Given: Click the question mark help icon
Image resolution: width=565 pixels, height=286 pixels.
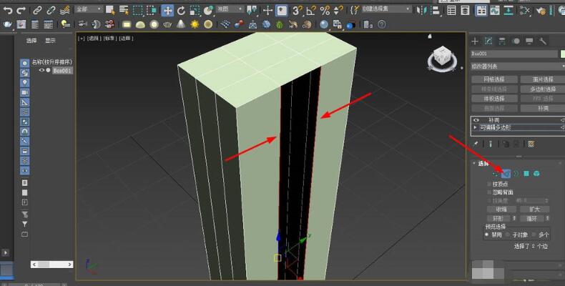Looking at the screenshot, I should click(x=382, y=24).
